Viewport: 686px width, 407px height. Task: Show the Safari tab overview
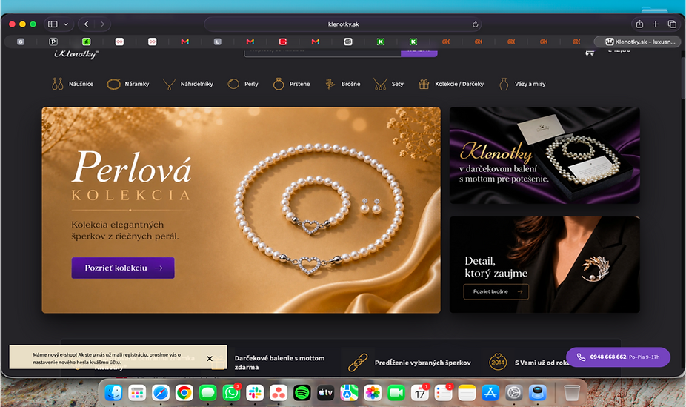(x=672, y=24)
